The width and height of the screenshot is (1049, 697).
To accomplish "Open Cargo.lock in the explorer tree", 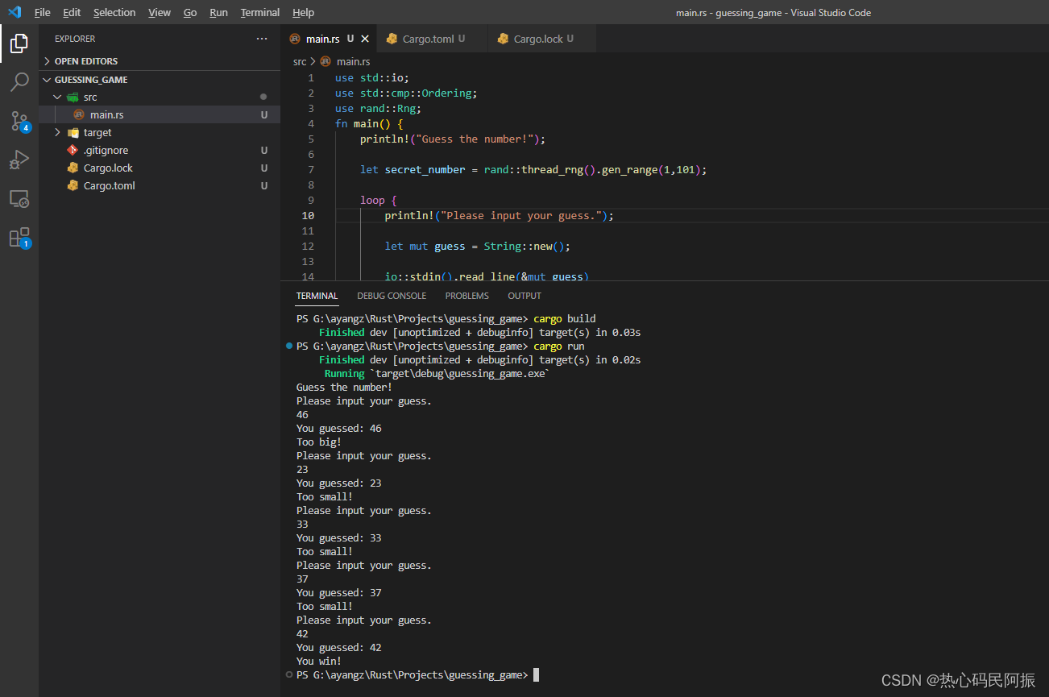I will click(160, 168).
